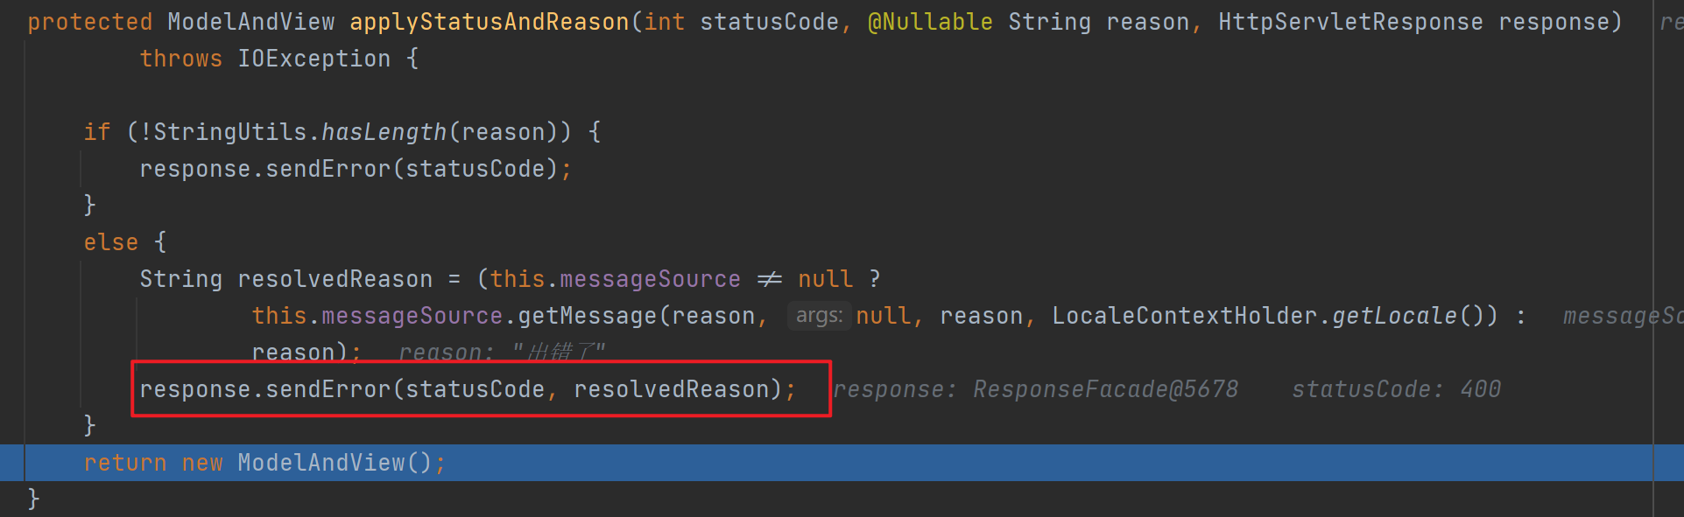Click the messageSource field in the null check
Image resolution: width=1684 pixels, height=517 pixels.
(x=650, y=279)
